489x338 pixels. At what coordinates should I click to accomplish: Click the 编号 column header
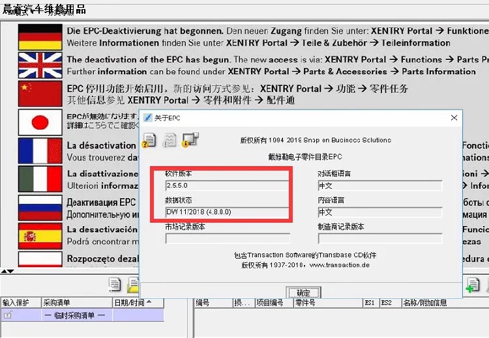pyautogui.click(x=214, y=302)
